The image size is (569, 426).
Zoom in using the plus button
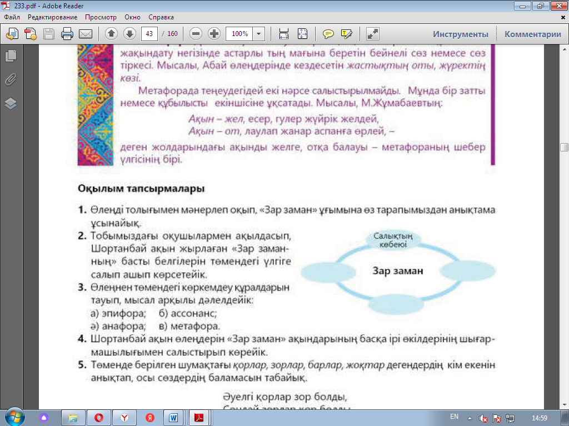click(x=214, y=34)
